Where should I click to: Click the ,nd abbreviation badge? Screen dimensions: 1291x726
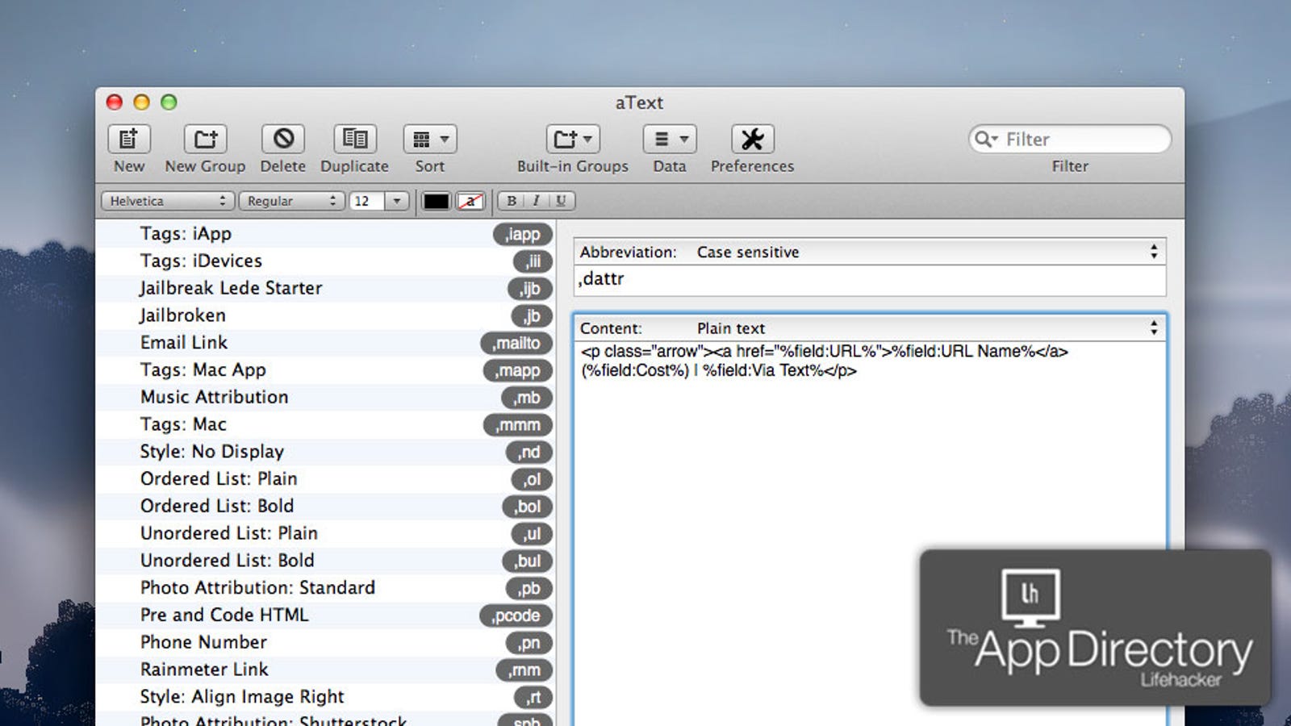point(529,453)
